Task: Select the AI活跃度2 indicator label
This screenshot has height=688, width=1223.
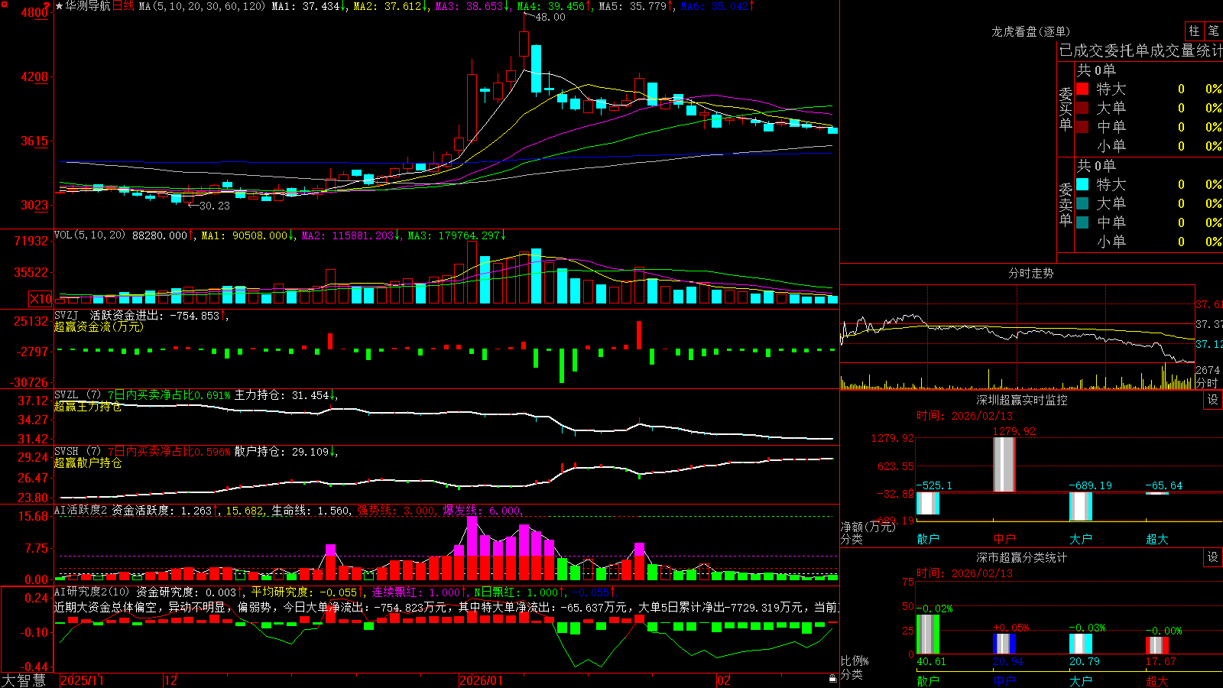Action: (81, 510)
